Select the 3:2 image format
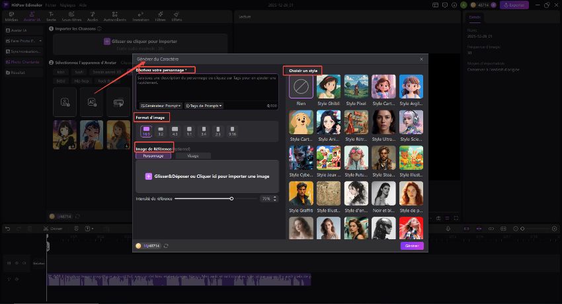 [x=161, y=131]
